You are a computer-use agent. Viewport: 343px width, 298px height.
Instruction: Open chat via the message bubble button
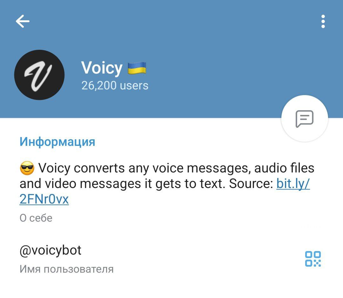(x=305, y=119)
